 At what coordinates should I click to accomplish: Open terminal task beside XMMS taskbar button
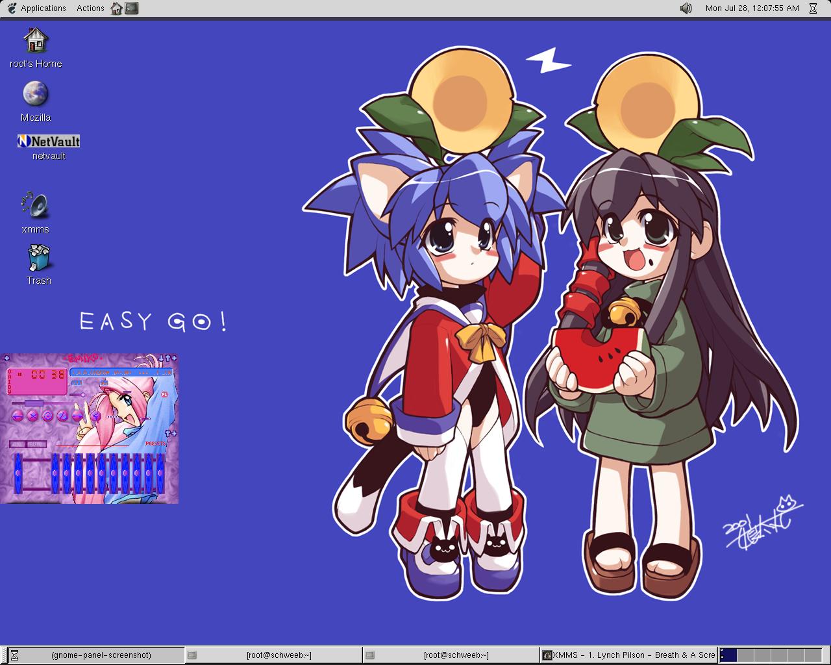[451, 655]
